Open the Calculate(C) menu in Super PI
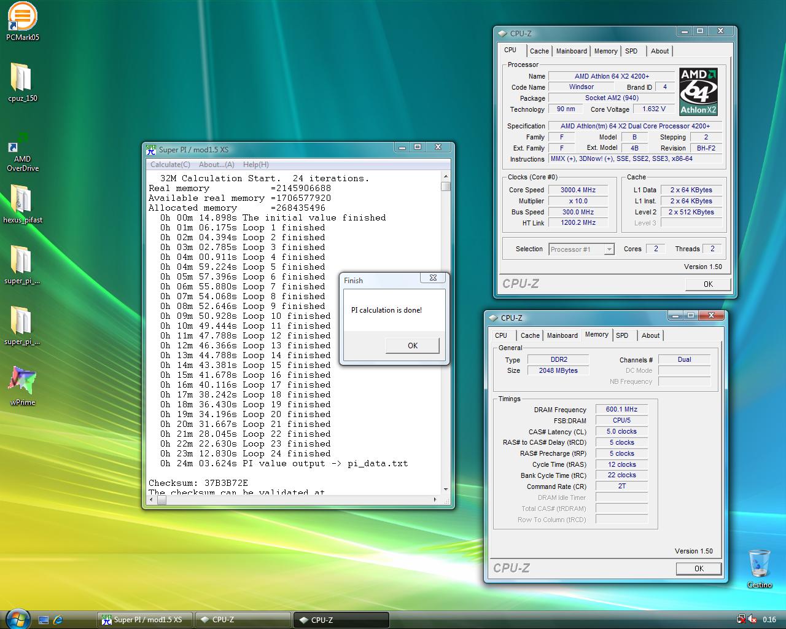786x629 pixels. pos(170,165)
